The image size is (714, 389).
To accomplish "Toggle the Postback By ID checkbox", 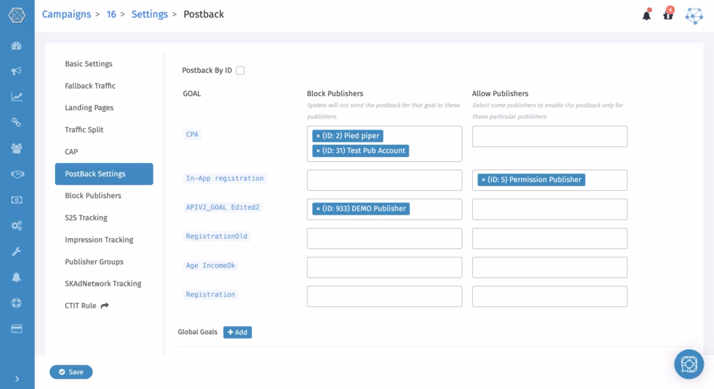I will point(240,70).
